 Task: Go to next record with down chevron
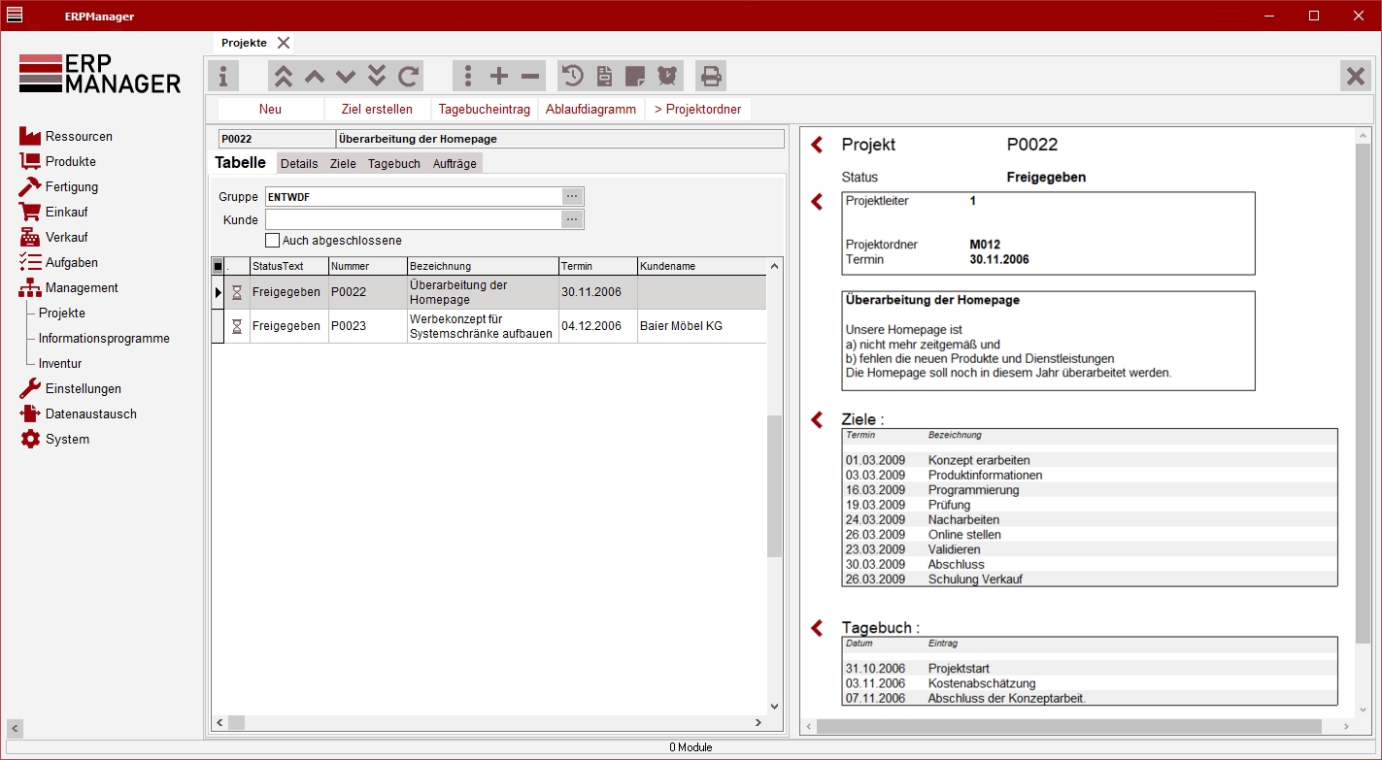click(x=346, y=76)
